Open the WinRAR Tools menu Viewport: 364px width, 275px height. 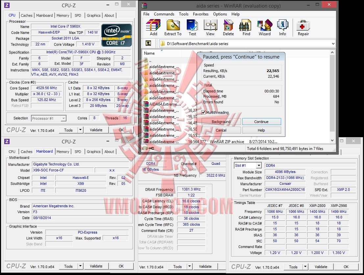pyautogui.click(x=183, y=14)
